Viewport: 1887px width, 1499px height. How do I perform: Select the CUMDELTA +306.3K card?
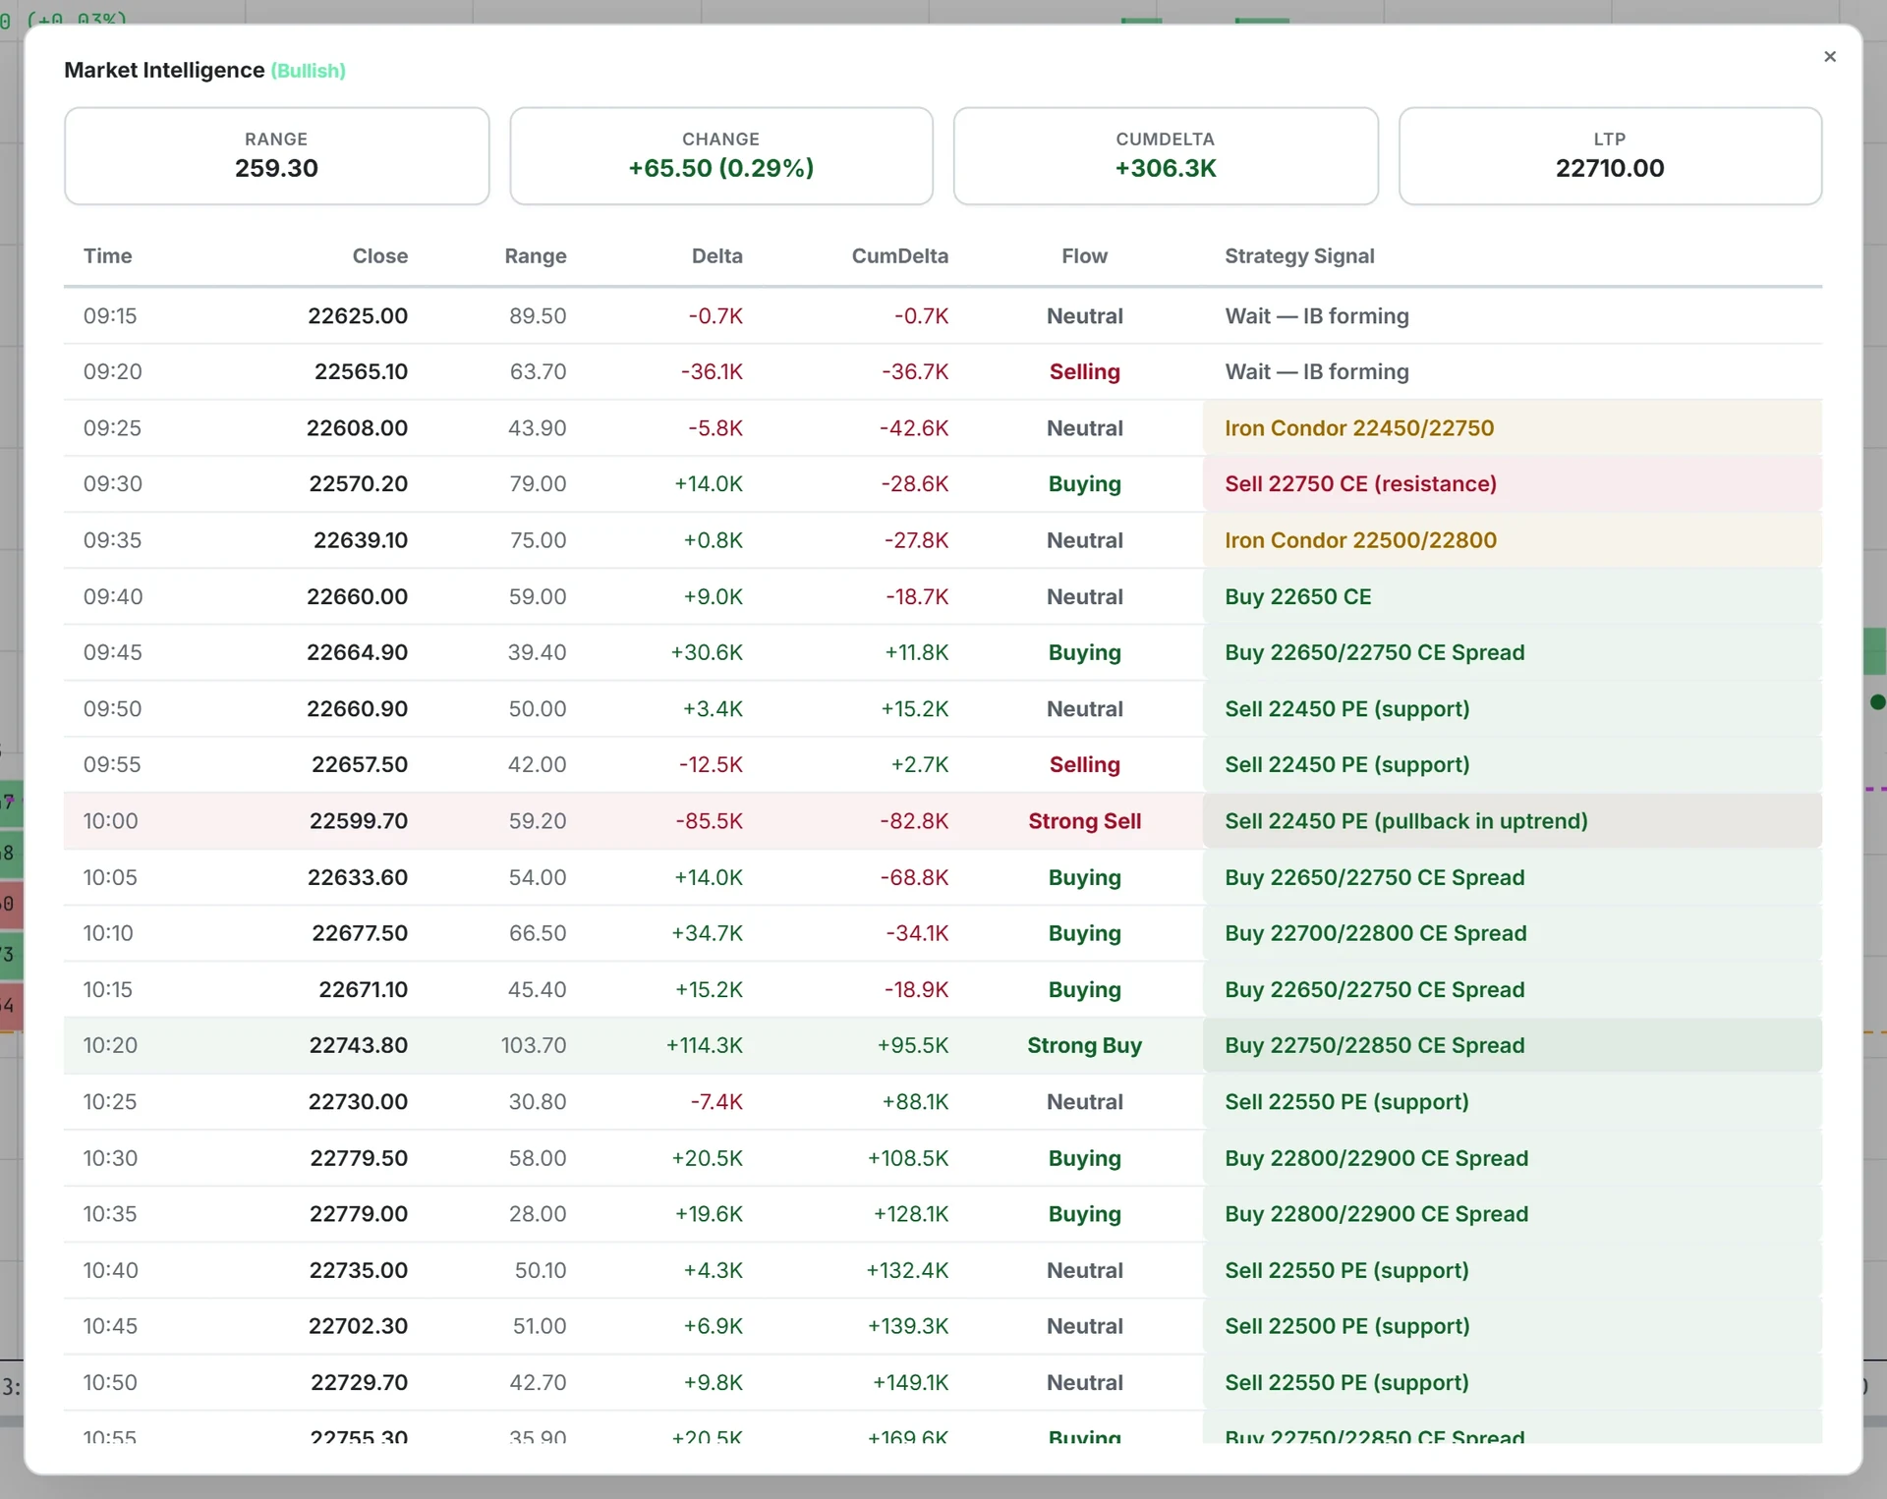tap(1166, 156)
